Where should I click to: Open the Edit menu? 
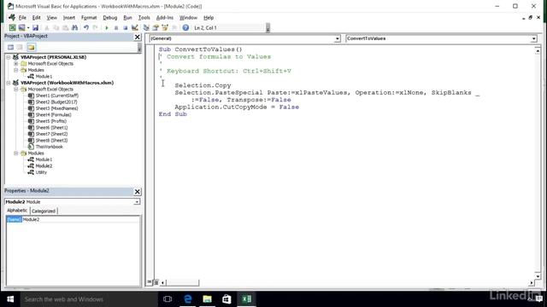[x=36, y=17]
